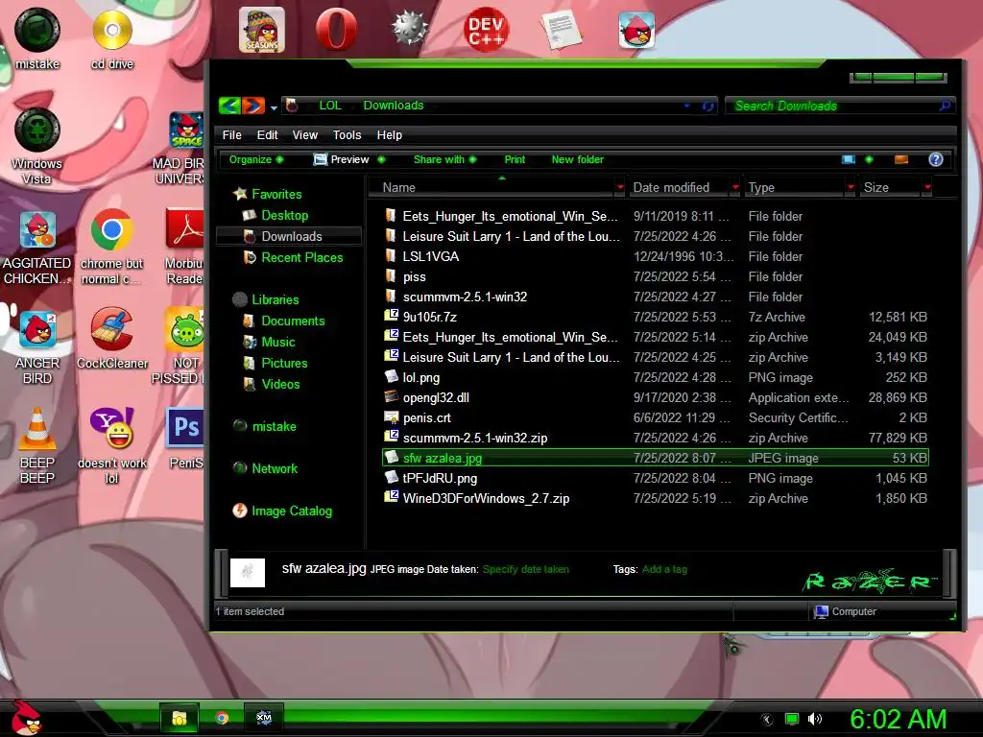Viewport: 983px width, 737px height.
Task: Open the Adobe Reader desktop icon
Action: click(183, 247)
